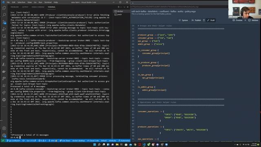The height and width of the screenshot is (147, 261).
Task: Click the Publish button
Action: [196, 20]
